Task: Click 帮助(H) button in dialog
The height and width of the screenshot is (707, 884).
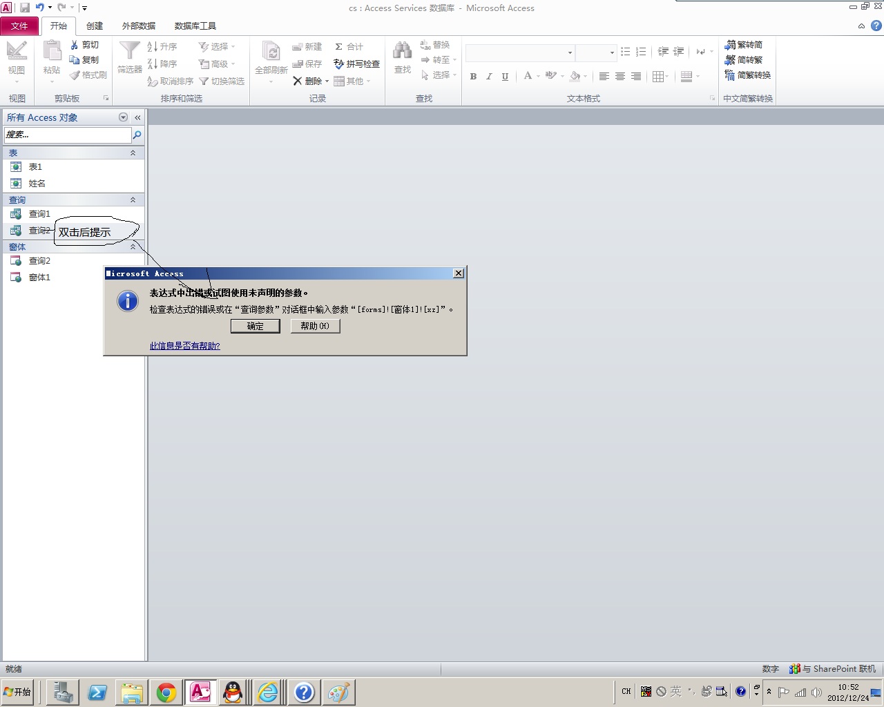Action: point(315,326)
